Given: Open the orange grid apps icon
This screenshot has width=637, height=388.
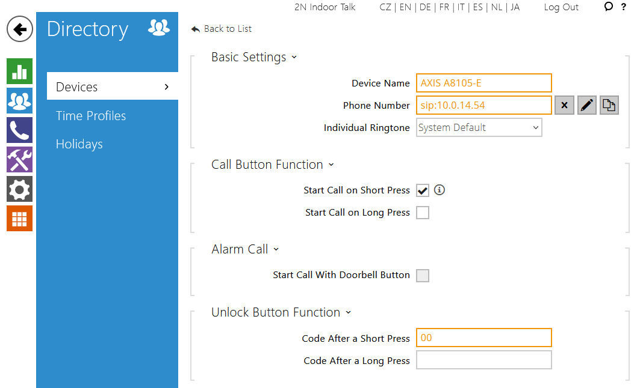Looking at the screenshot, I should (19, 219).
